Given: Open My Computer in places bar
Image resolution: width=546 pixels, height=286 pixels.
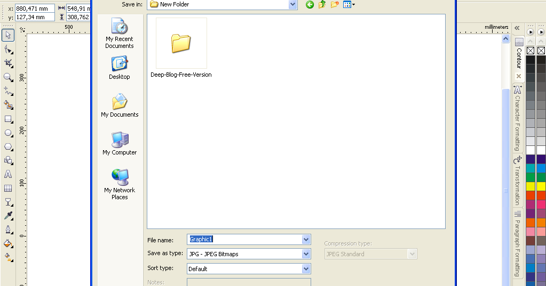Looking at the screenshot, I should (x=120, y=143).
